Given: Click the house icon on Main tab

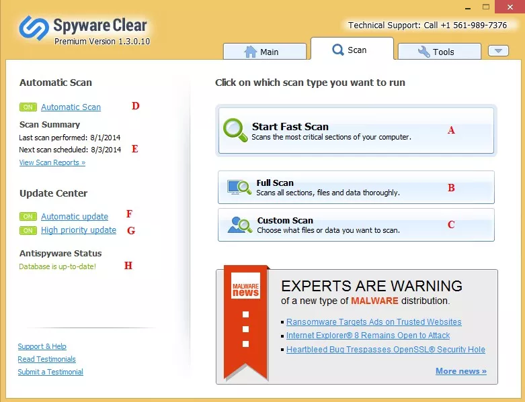Looking at the screenshot, I should (251, 52).
